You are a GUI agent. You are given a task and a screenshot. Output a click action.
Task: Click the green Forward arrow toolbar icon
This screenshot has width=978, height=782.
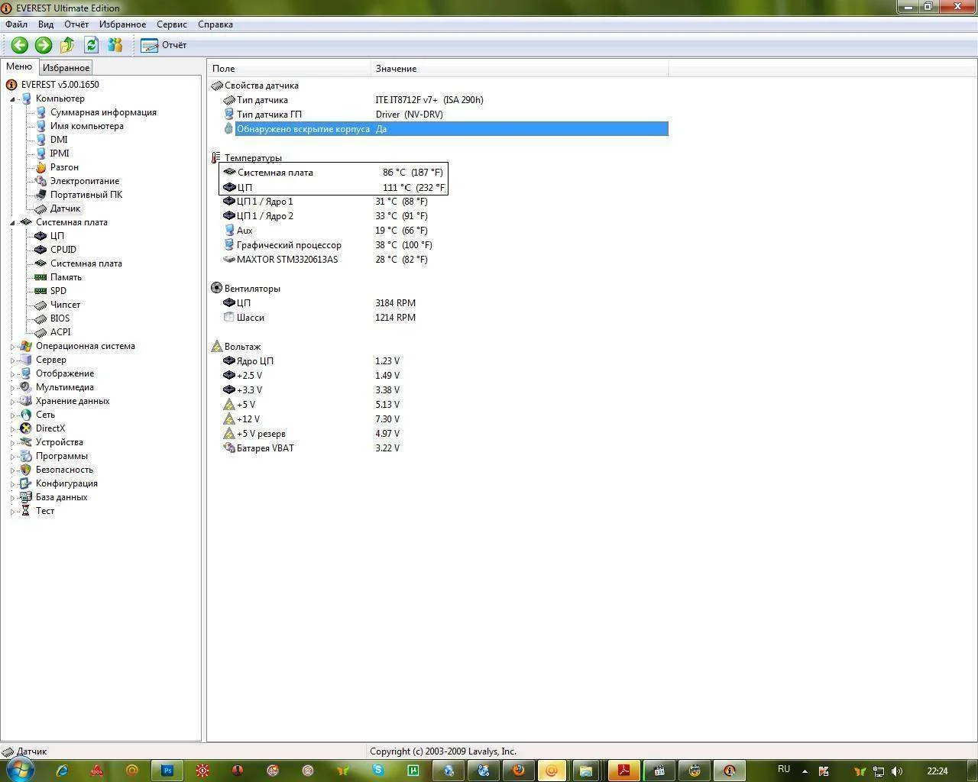44,45
